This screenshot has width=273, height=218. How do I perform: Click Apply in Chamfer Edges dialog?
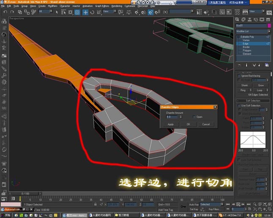tap(171, 124)
